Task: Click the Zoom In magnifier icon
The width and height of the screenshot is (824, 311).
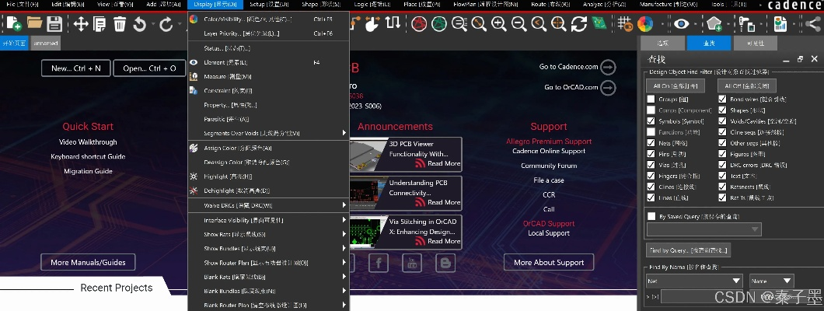Action: 499,23
